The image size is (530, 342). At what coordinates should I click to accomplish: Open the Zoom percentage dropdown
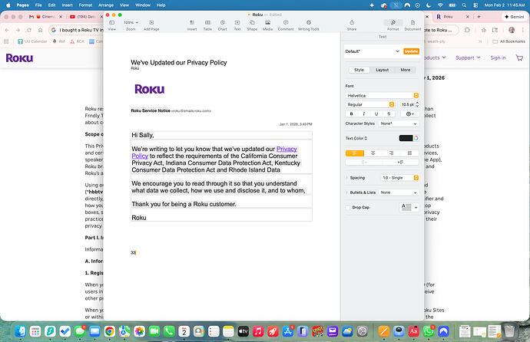[x=131, y=22]
